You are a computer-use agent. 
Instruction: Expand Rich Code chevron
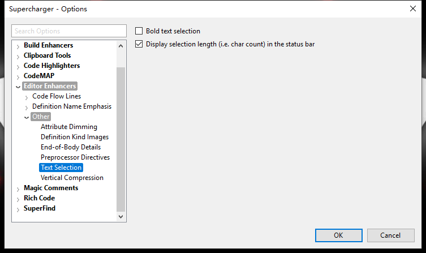[18, 199]
